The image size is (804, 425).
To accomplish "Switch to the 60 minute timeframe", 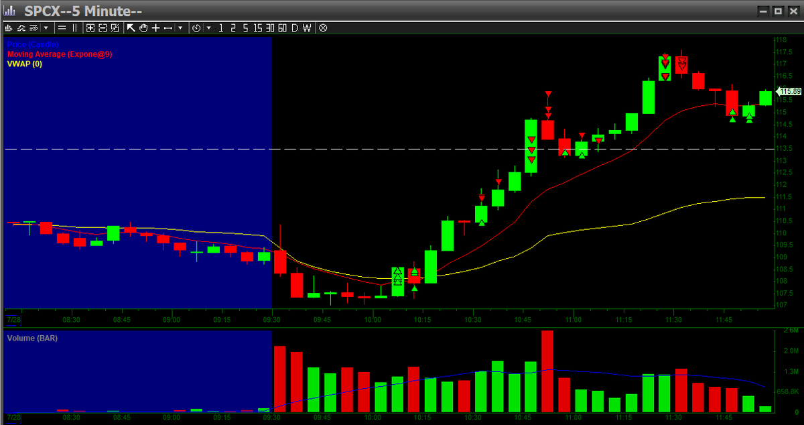I will (282, 27).
